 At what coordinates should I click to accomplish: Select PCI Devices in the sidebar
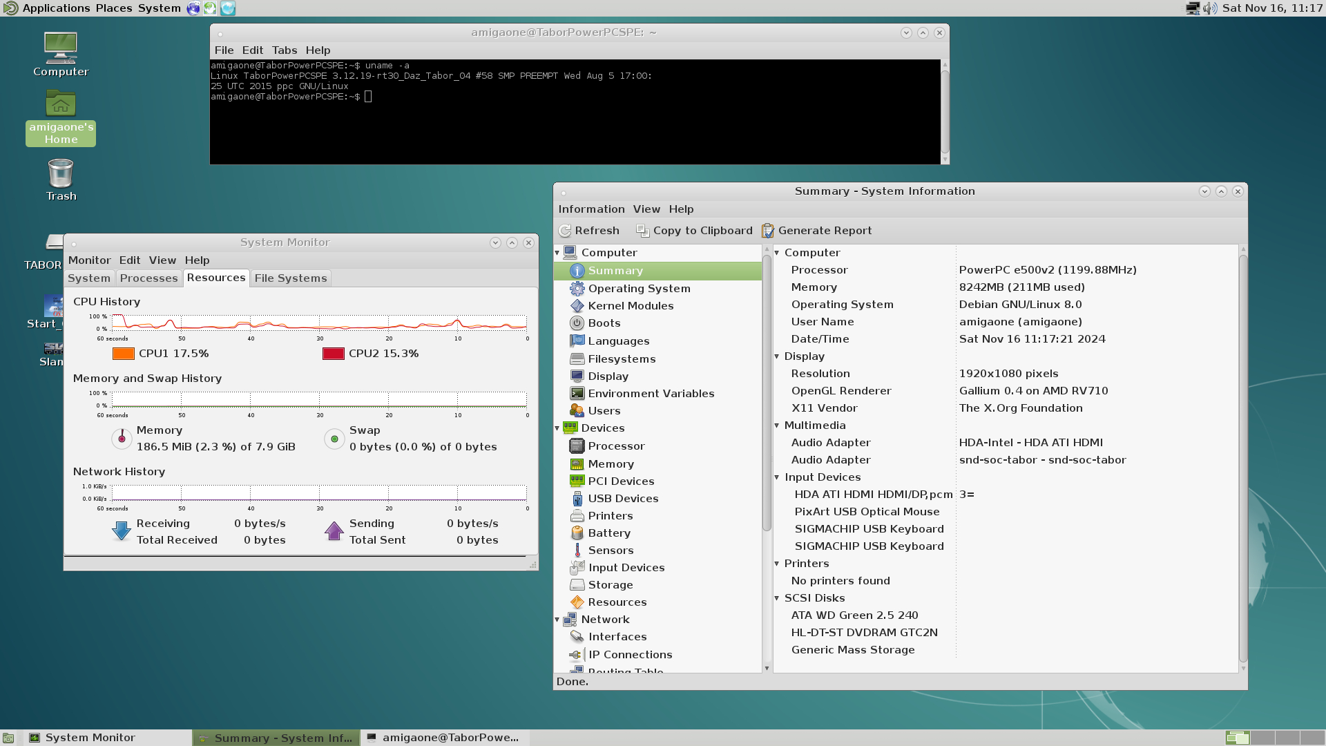click(x=620, y=481)
